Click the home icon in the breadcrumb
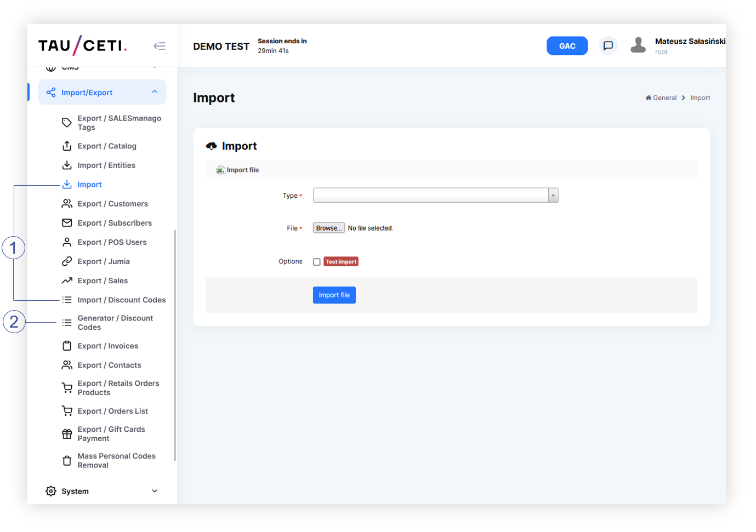The image size is (756, 532). (648, 98)
